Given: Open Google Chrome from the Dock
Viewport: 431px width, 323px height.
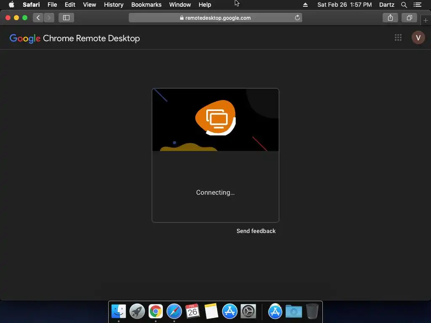Looking at the screenshot, I should click(x=156, y=312).
